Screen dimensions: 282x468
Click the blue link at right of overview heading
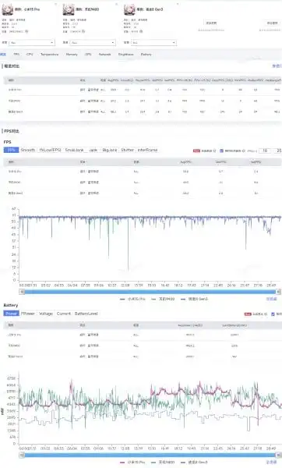pos(276,66)
